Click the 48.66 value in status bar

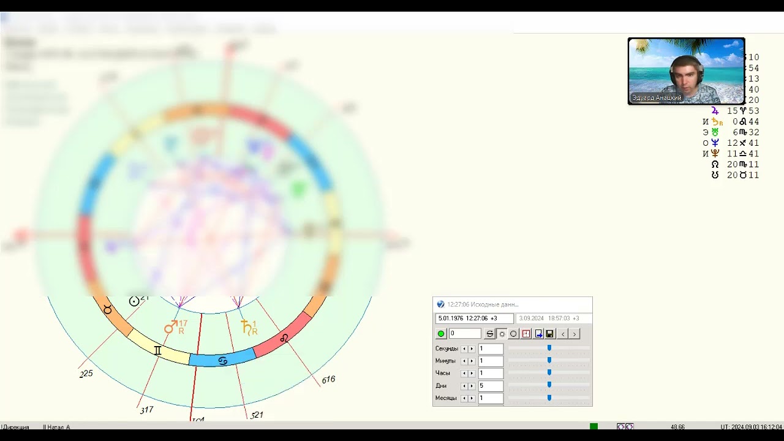coord(677,427)
